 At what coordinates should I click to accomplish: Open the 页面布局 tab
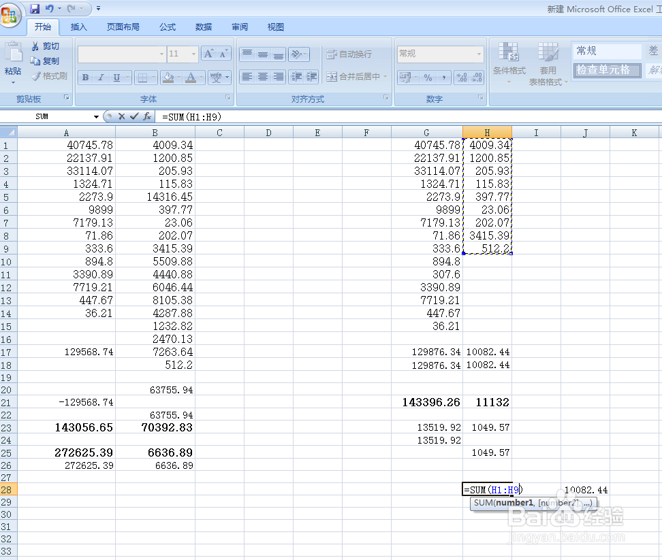coord(123,27)
